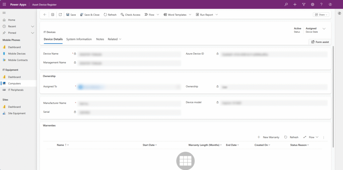This screenshot has width=343, height=170.
Task: Click the Save & Close button
Action: [89, 15]
